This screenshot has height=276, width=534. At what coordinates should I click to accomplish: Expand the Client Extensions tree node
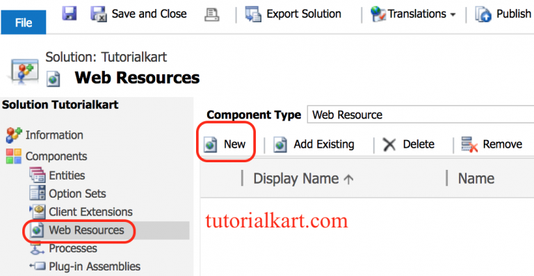click(31, 208)
